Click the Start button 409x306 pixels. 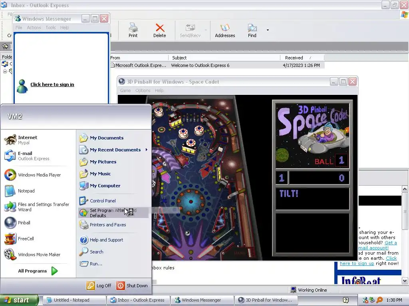(x=19, y=300)
